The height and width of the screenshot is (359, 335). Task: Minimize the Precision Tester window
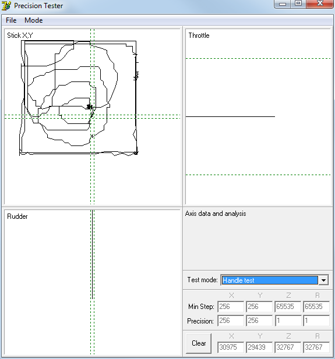(283, 4)
